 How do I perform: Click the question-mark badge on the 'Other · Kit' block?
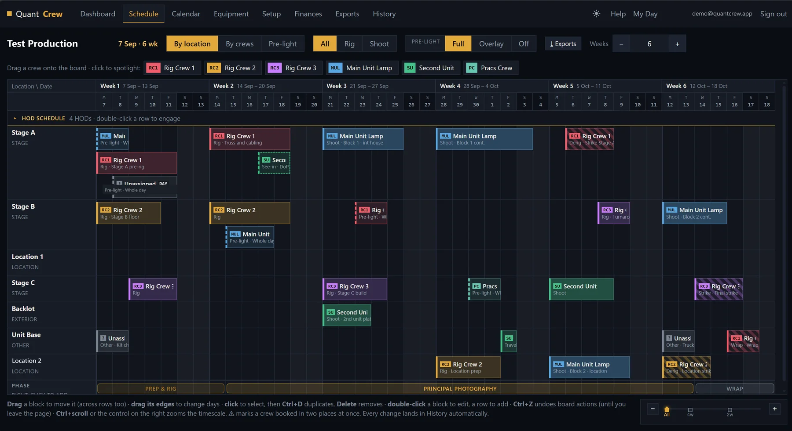pos(103,338)
